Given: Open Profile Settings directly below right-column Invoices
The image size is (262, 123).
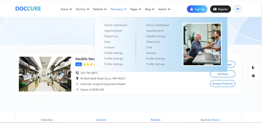Looking at the screenshot, I should click(x=156, y=58).
